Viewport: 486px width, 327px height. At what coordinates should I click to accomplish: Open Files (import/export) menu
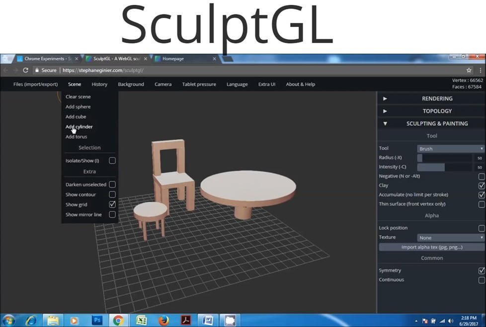36,84
